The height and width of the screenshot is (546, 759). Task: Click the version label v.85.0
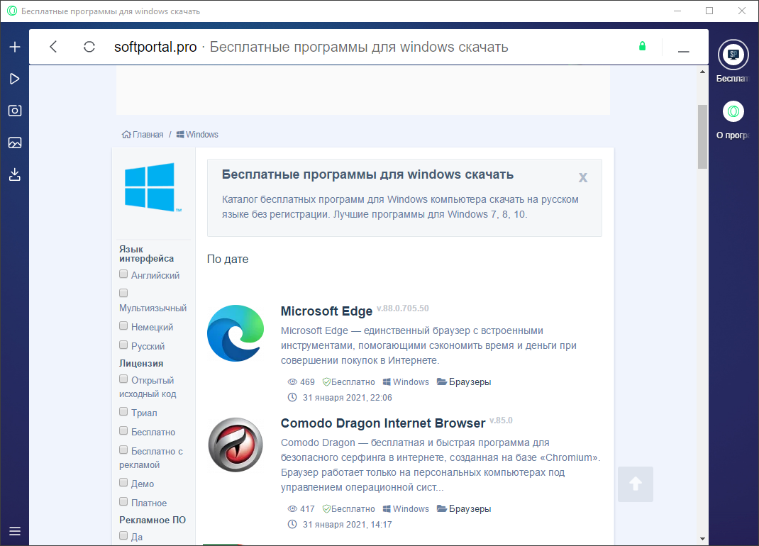tap(501, 420)
